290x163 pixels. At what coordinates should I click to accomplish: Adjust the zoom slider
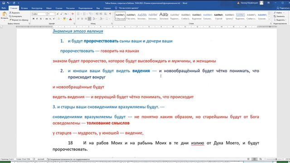pyautogui.click(x=276, y=159)
